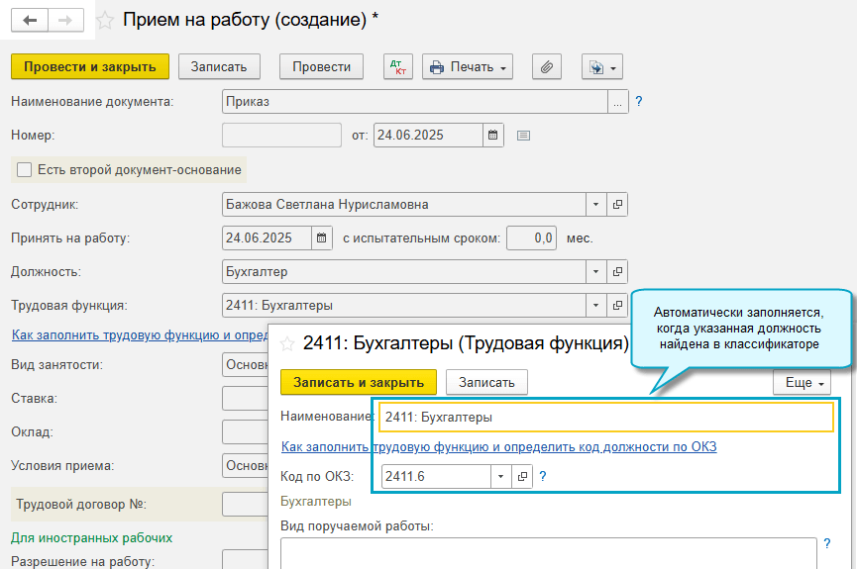Open the Код по ОКЗ dropdown

point(501,477)
